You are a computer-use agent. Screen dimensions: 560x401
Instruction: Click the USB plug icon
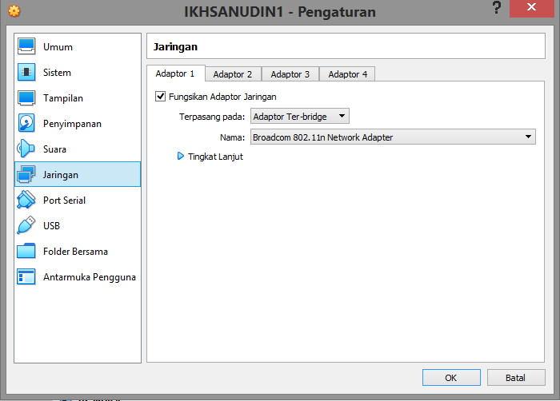click(26, 226)
